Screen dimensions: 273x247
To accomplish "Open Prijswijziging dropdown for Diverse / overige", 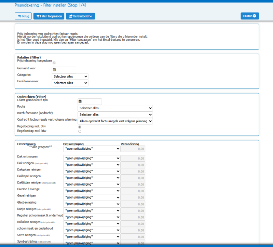I will [92, 191].
